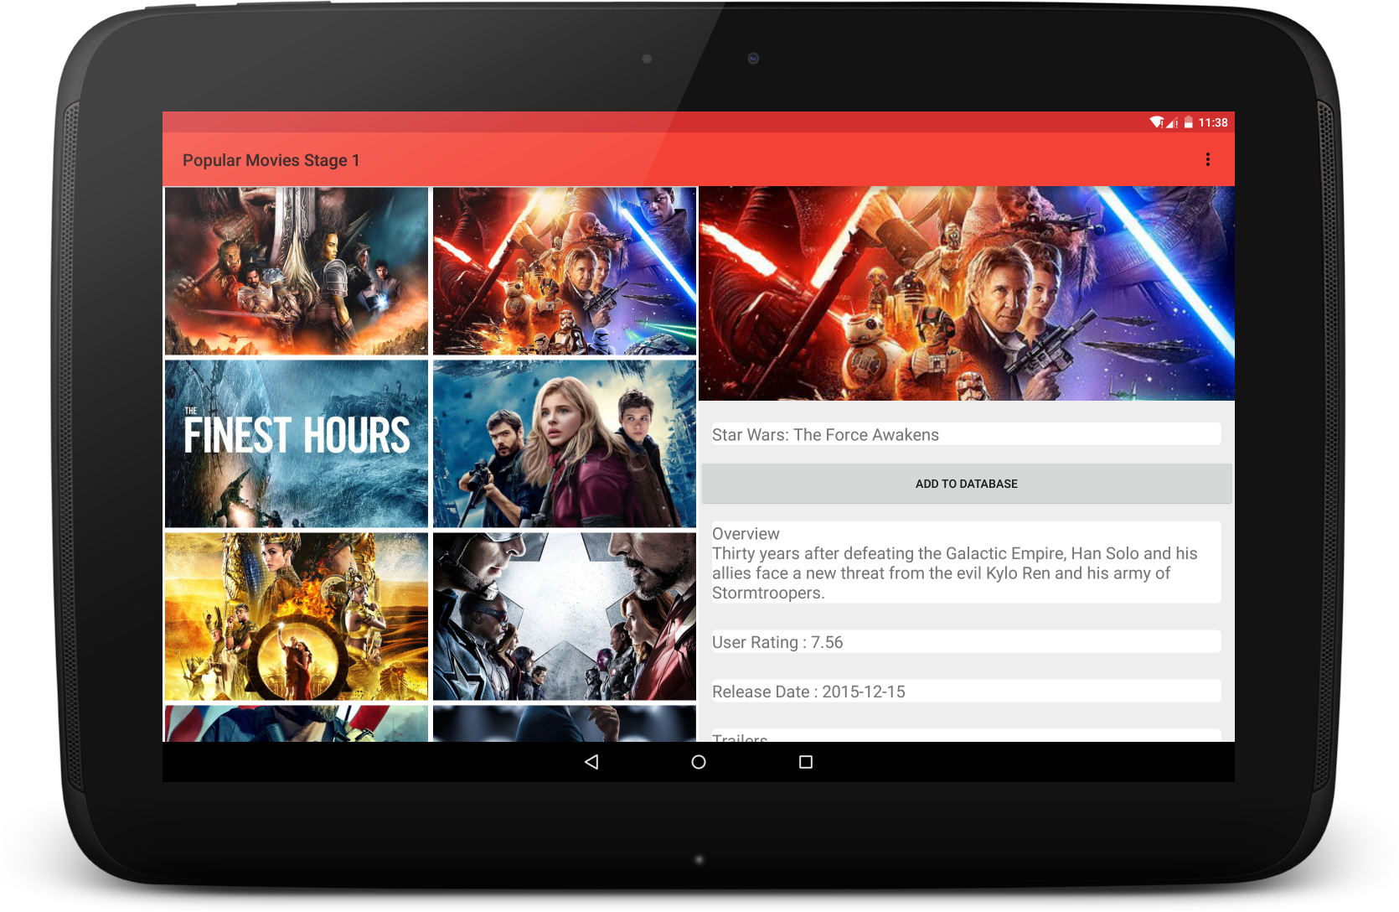The width and height of the screenshot is (1399, 912).
Task: Click the large Star Wars backdrop image
Action: click(967, 293)
